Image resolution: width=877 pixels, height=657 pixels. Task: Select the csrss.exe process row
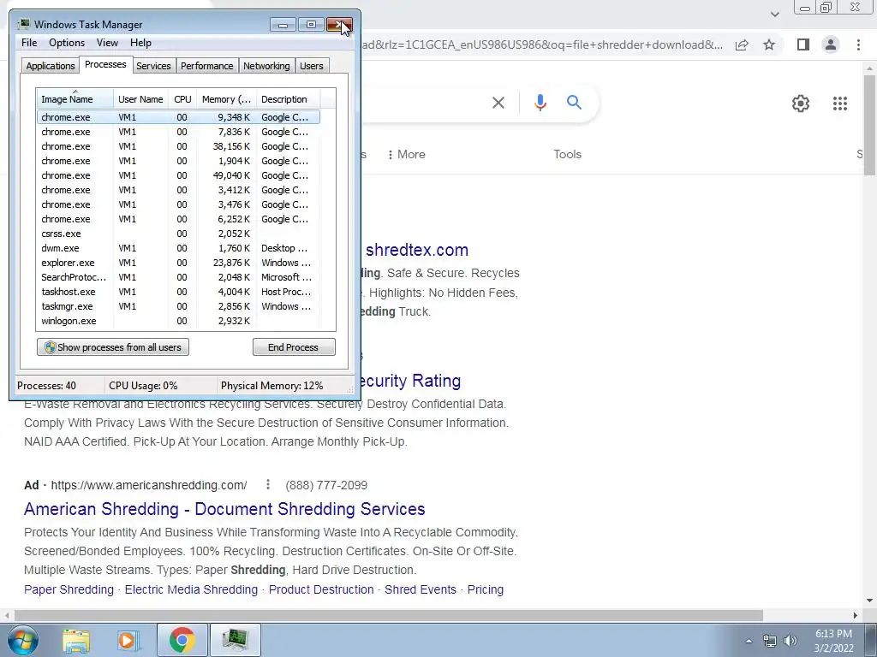click(x=178, y=234)
